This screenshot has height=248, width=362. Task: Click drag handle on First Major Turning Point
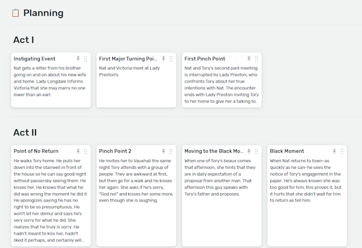coord(171,59)
